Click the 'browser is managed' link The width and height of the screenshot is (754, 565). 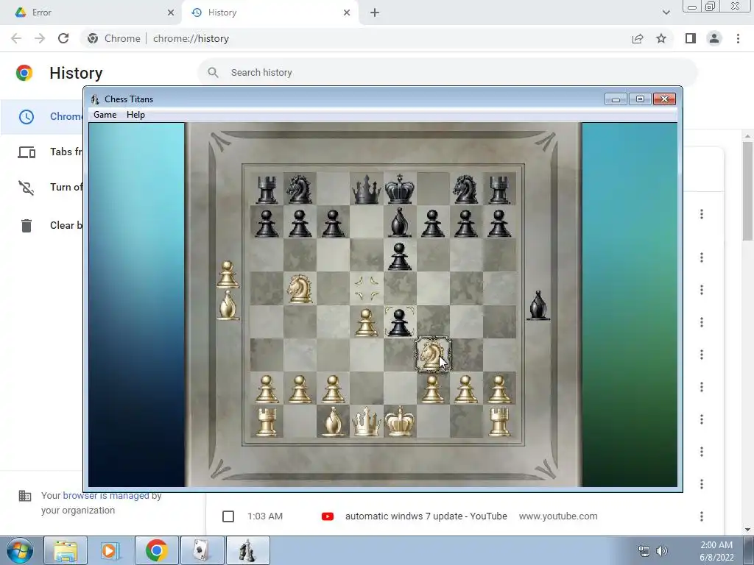pos(106,495)
